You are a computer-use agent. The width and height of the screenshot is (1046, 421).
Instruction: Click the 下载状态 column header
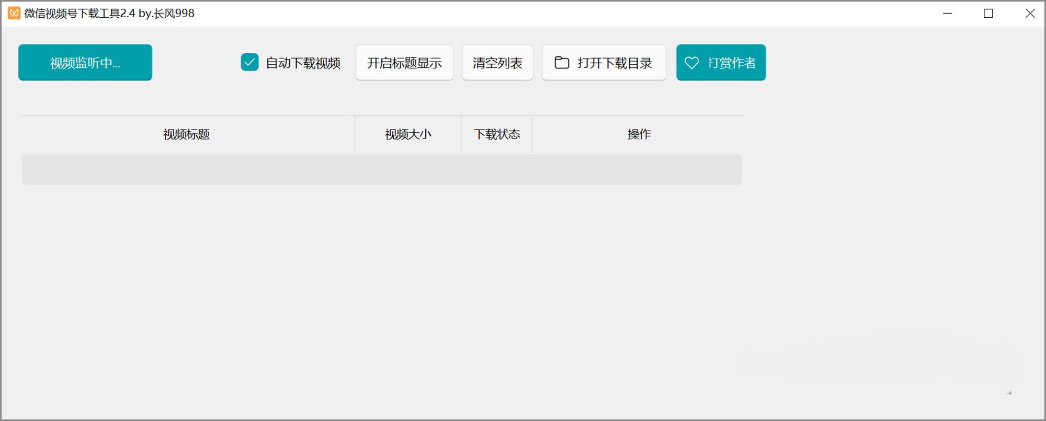tap(497, 134)
